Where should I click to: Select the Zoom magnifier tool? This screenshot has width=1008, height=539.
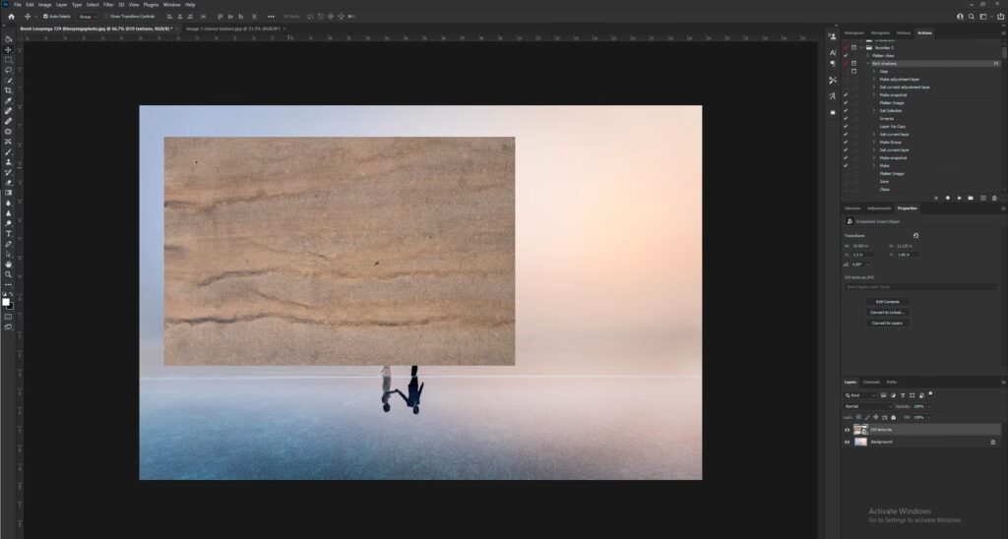click(8, 274)
